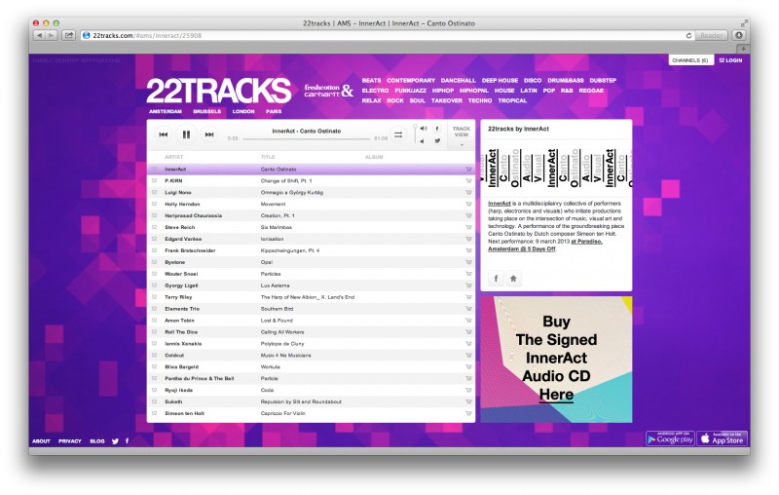Switch city to Amsterdam
This screenshot has width=779, height=495.
click(x=166, y=111)
